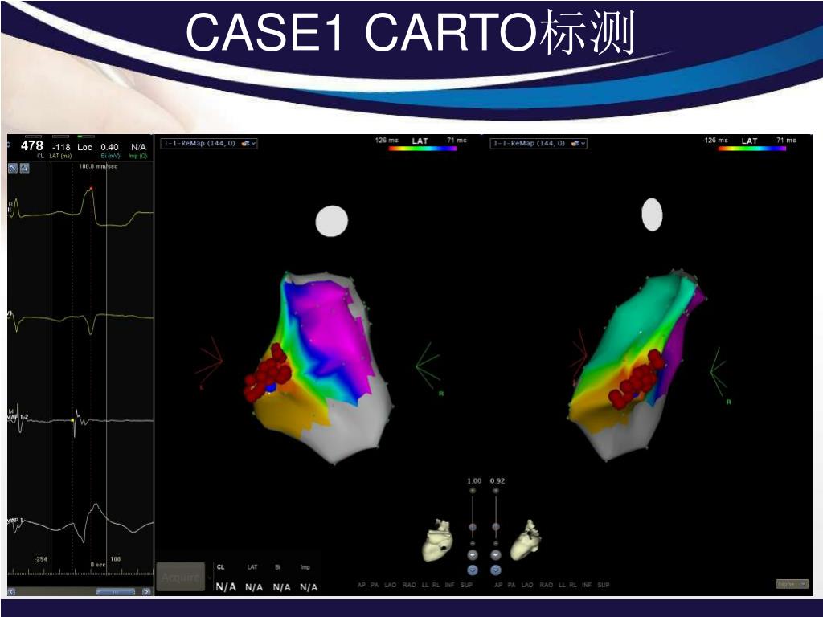Set the right map view to AP
Viewport: 823px width, 617px height.
498,585
